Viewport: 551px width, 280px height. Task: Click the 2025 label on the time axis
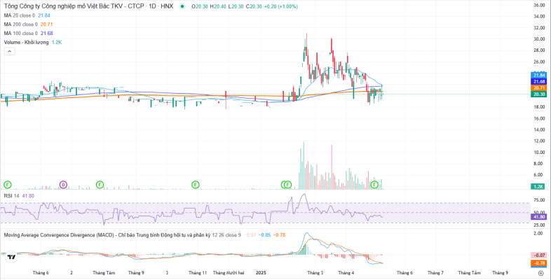(261, 272)
